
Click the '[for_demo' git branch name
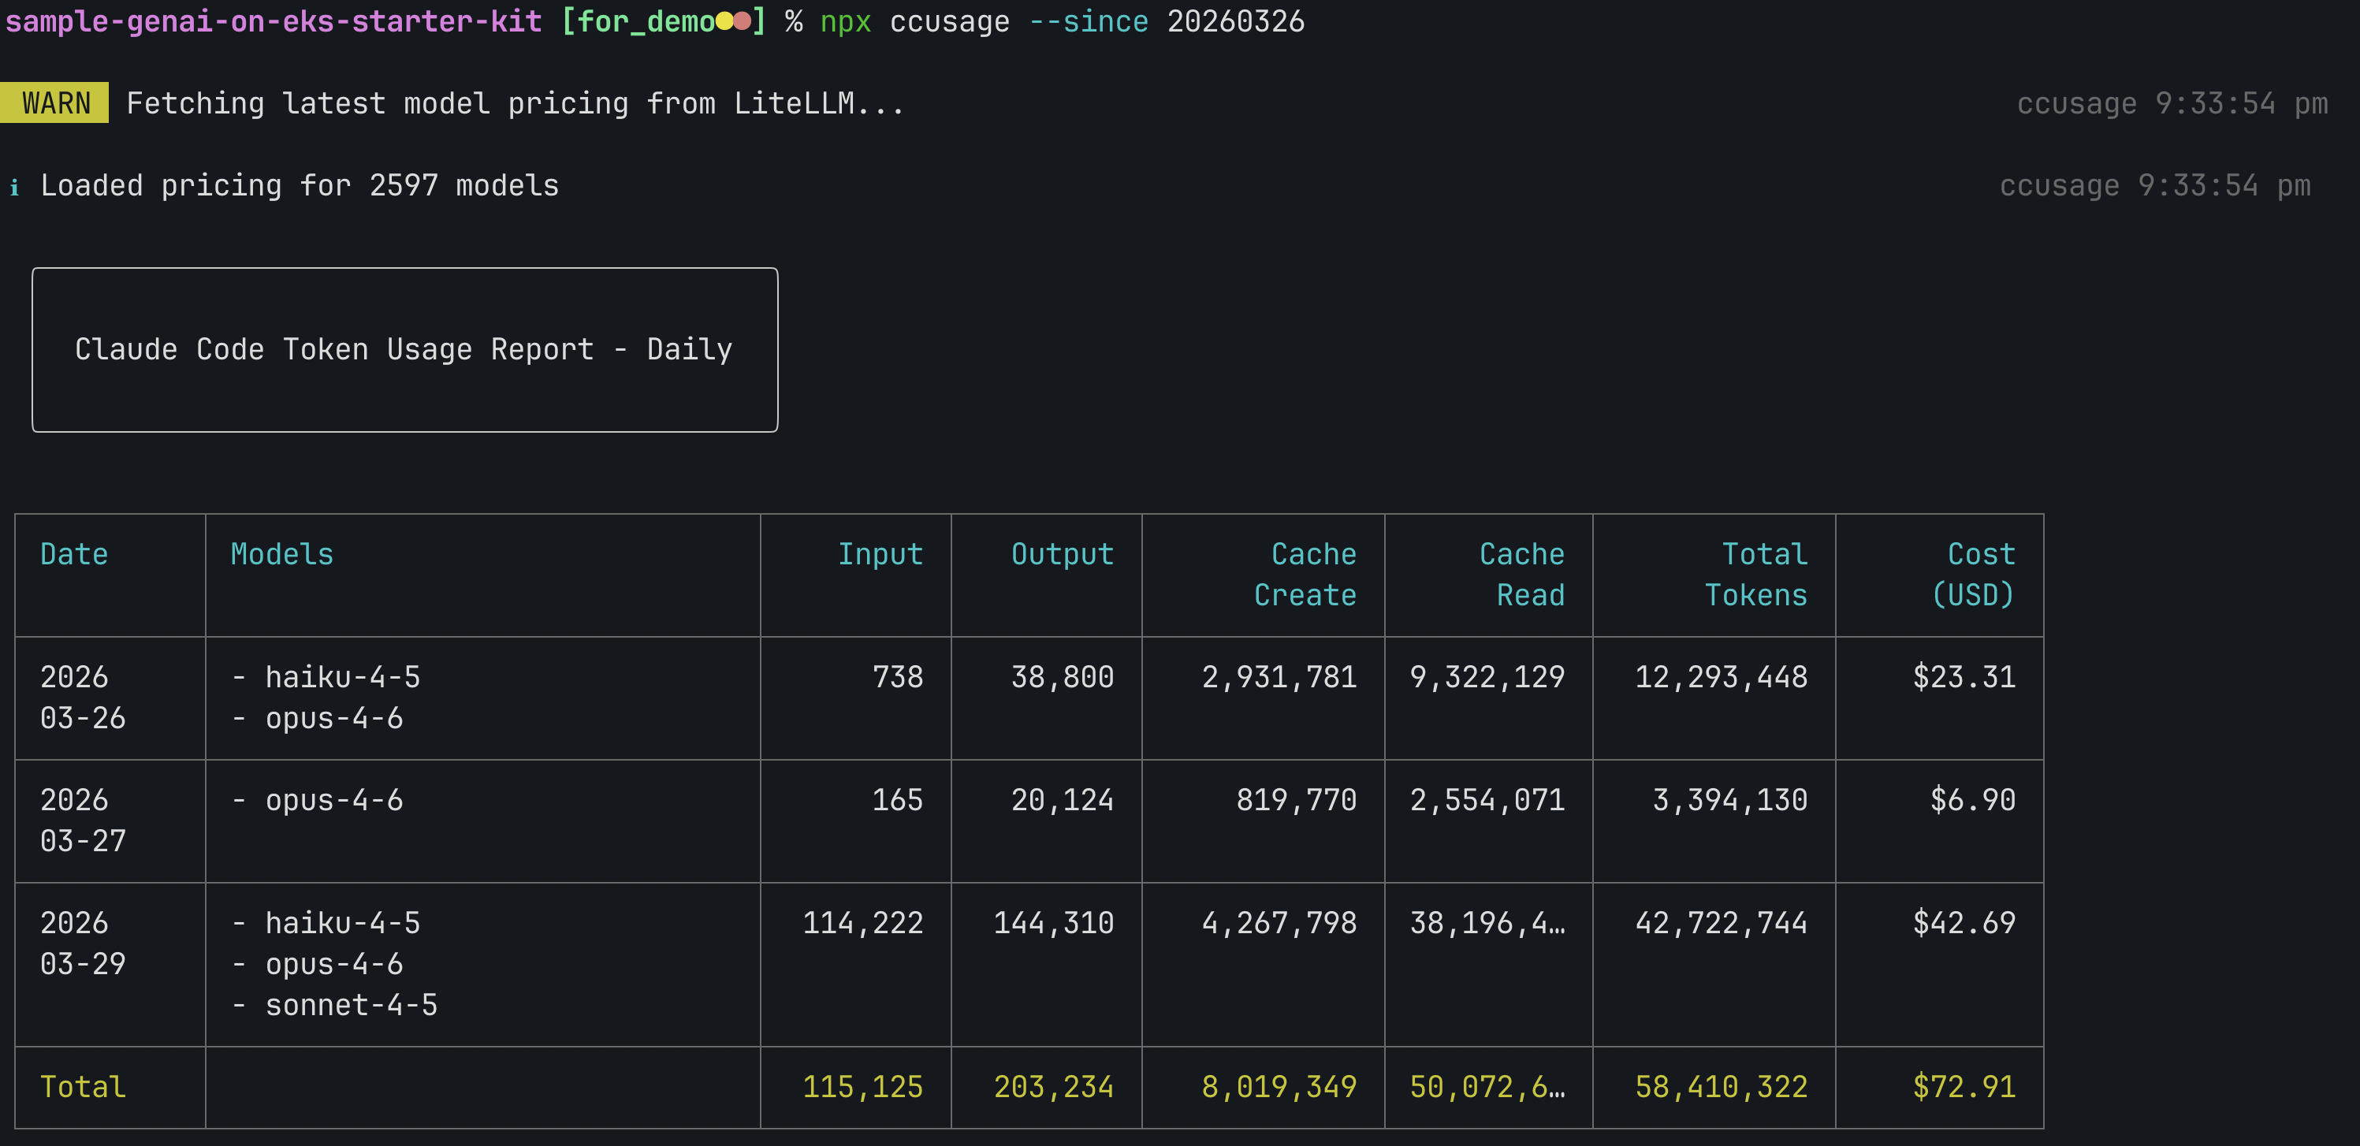(638, 21)
